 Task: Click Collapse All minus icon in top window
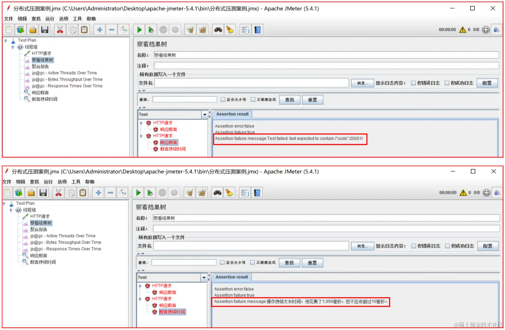click(112, 30)
